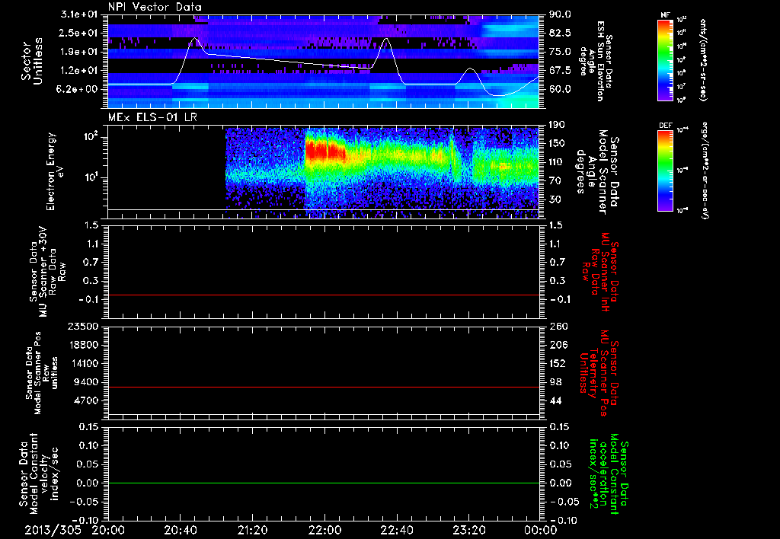
Task: Click the red line in MU Scanner +30V panel
Action: 323,295
